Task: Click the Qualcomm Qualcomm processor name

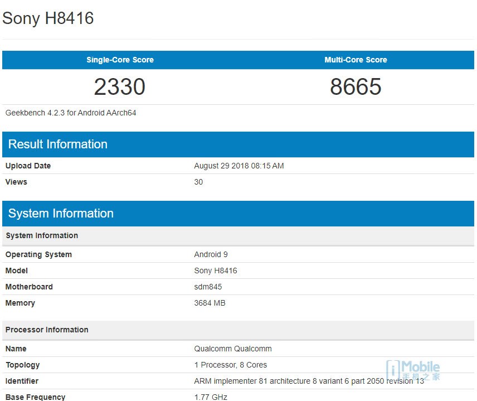Action: coord(233,349)
